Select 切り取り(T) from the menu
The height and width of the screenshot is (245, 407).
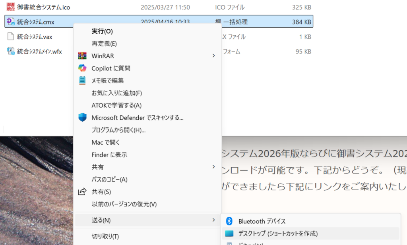(105, 236)
